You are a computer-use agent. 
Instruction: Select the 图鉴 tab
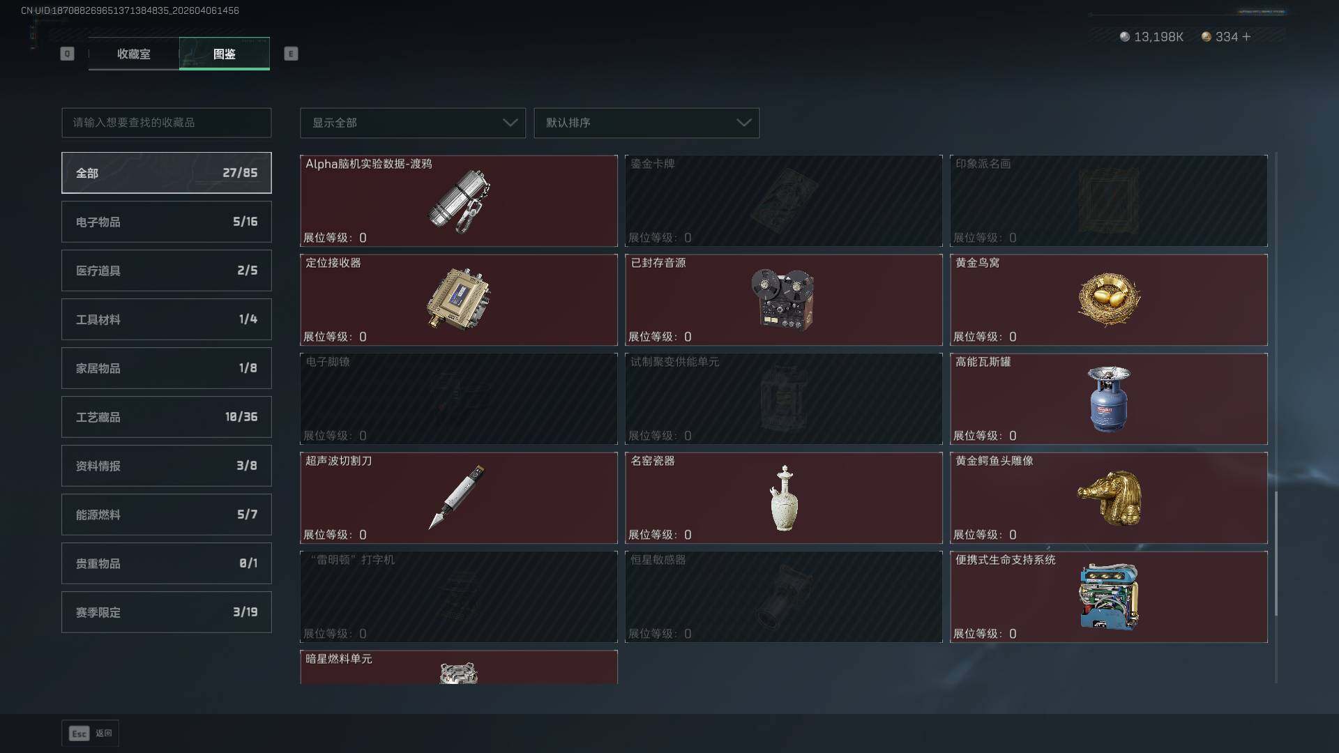pos(225,54)
